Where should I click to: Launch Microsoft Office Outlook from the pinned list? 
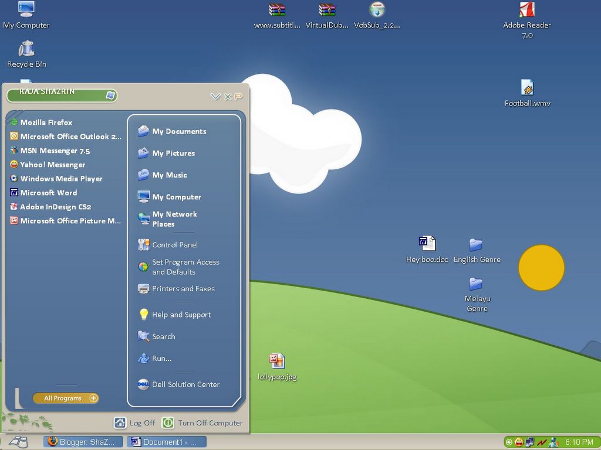pyautogui.click(x=66, y=137)
